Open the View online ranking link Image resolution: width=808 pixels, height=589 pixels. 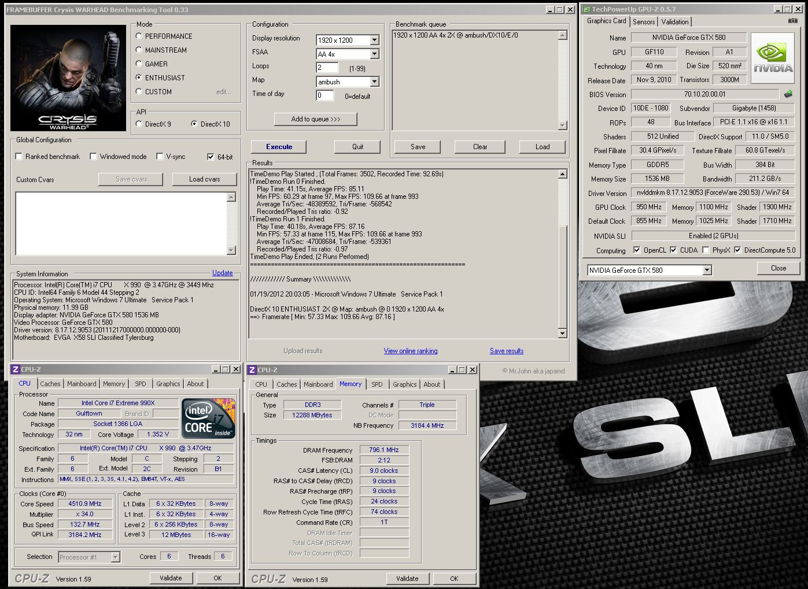(410, 351)
